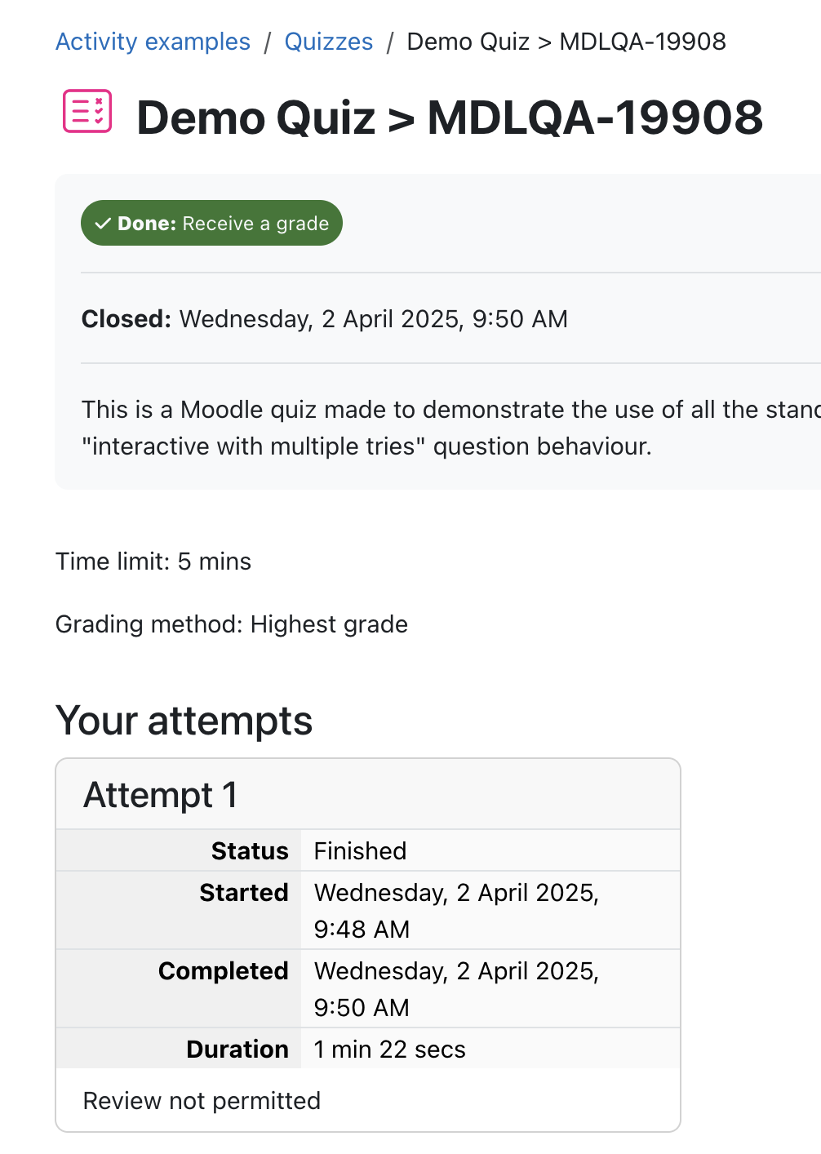
Task: Click the Finished status value
Action: (x=360, y=851)
